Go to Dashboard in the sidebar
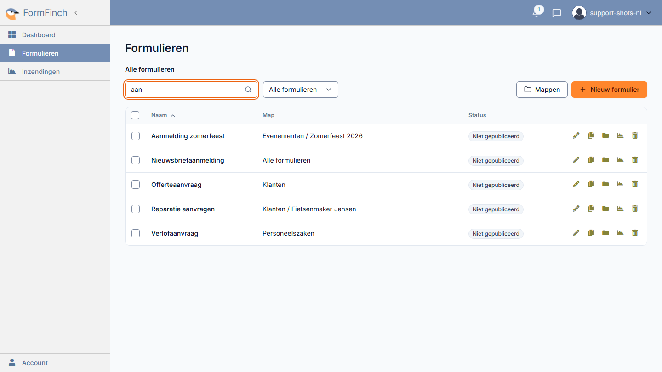The height and width of the screenshot is (372, 662). coord(55,35)
